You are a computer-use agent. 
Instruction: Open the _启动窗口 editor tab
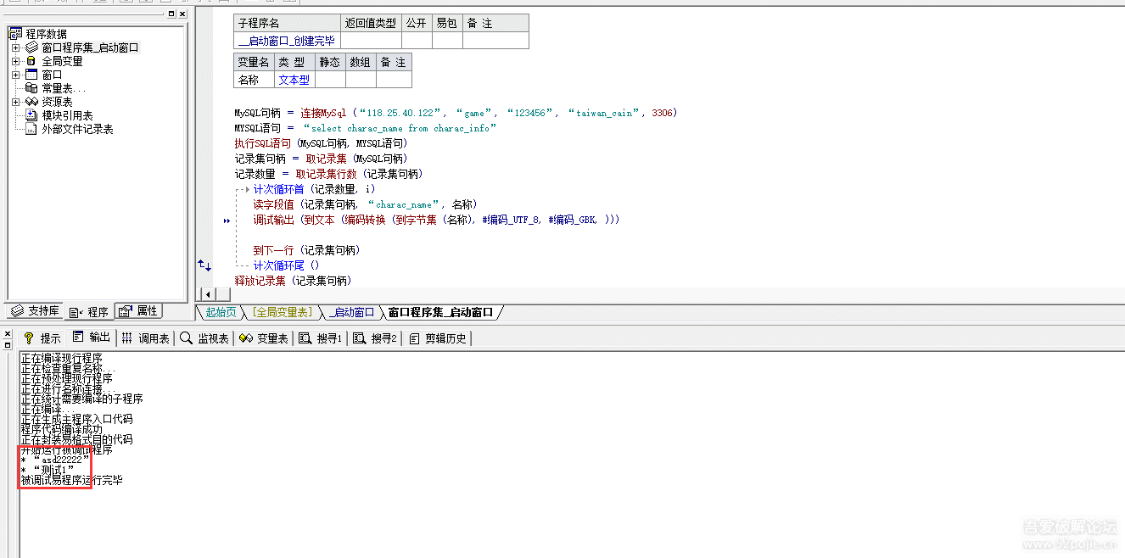pos(351,312)
